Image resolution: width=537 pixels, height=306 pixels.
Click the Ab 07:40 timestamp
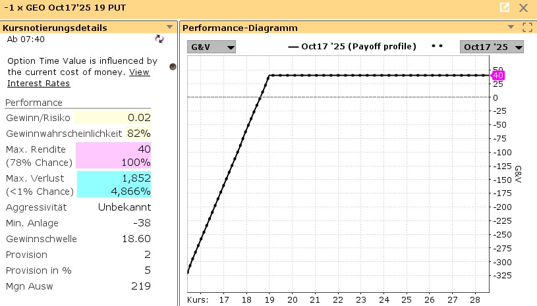click(x=26, y=39)
